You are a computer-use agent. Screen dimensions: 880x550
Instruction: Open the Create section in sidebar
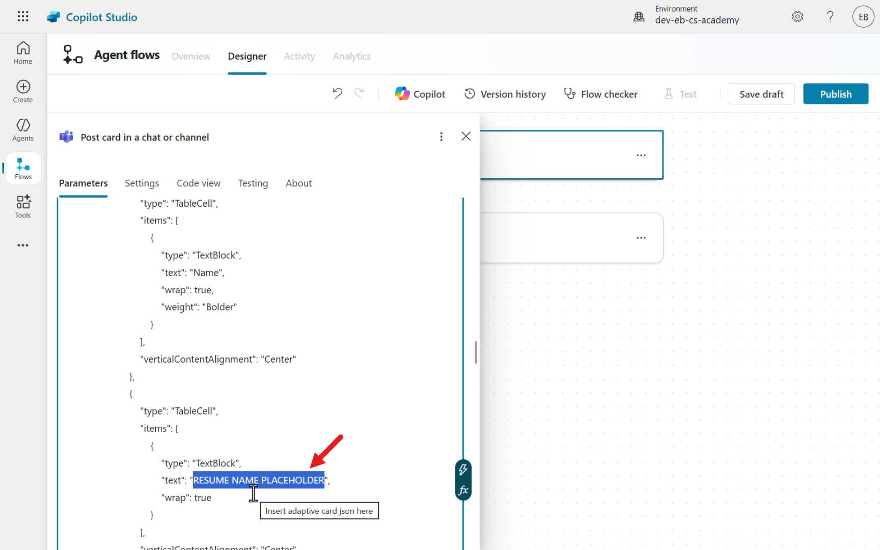click(x=23, y=92)
